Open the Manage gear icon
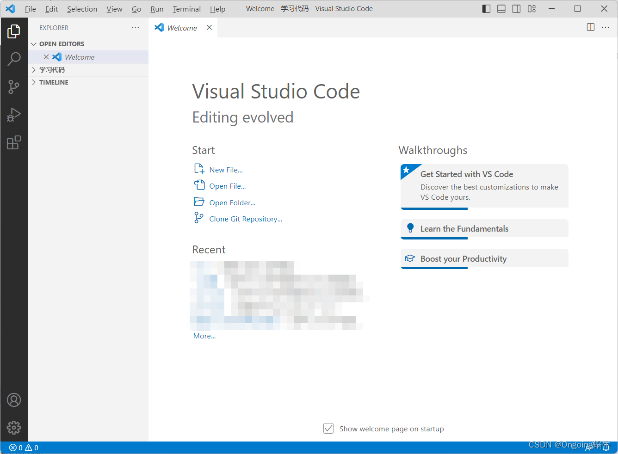 (14, 428)
